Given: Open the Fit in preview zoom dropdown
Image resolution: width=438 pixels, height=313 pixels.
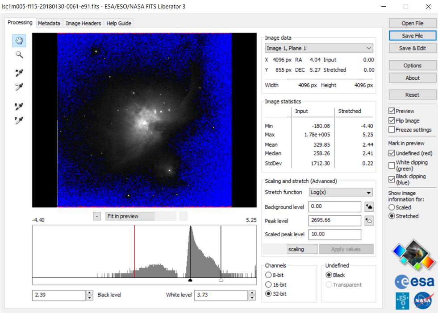Looking at the screenshot, I should [x=130, y=216].
